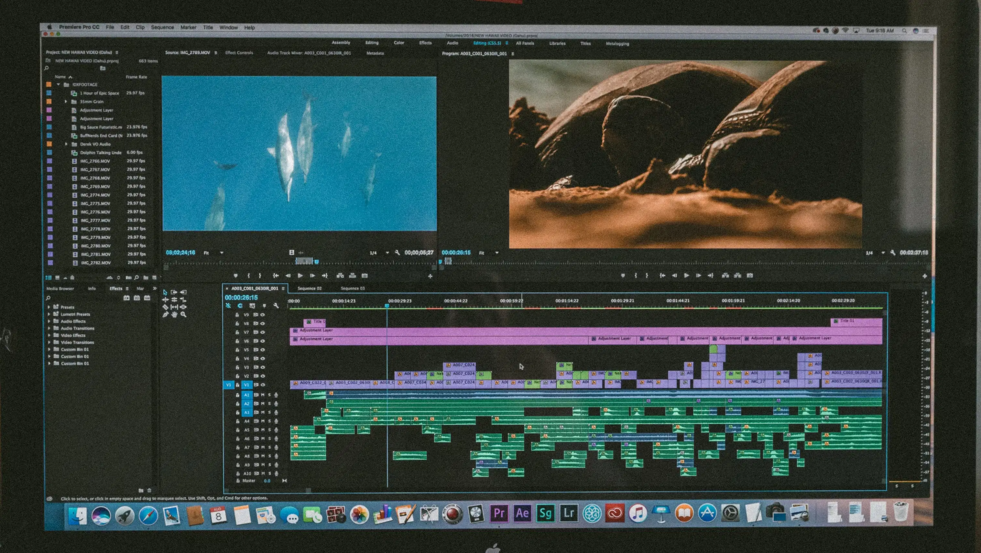Image resolution: width=981 pixels, height=553 pixels.
Task: Select the Slip tool
Action: (174, 307)
